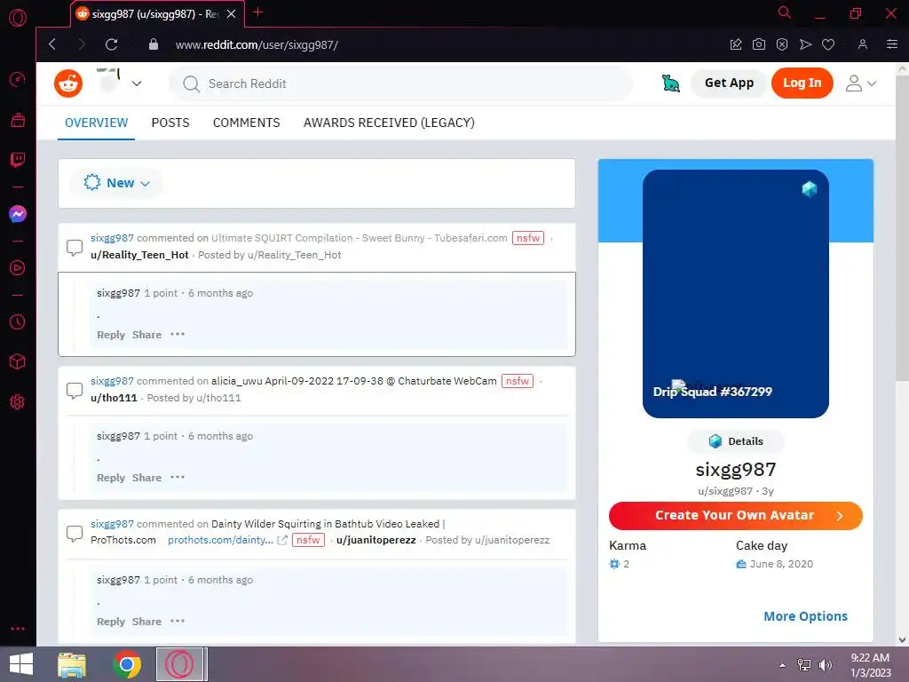
Task: Click the send flow arrow icon
Action: [x=805, y=44]
